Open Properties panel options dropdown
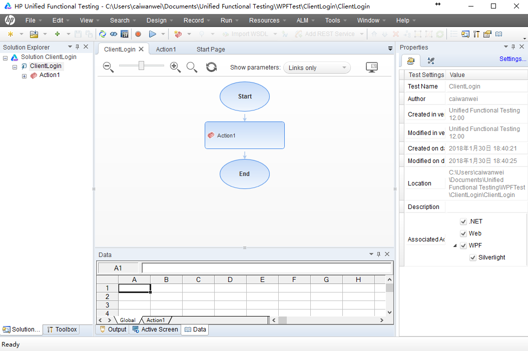The width and height of the screenshot is (528, 351). [506, 47]
